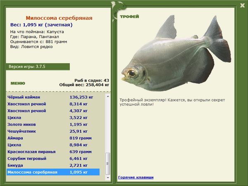This screenshot has height=186, width=248.
Task: Click the Общий вес: 258,404 кг text
Action: click(x=84, y=85)
